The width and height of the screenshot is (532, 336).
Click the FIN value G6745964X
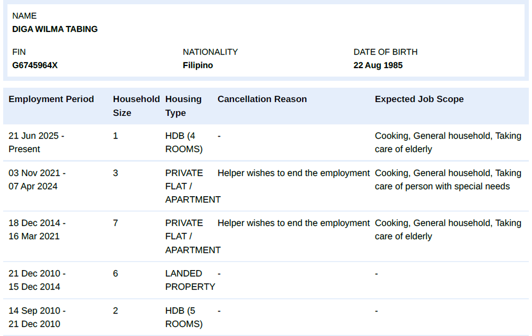(x=35, y=65)
